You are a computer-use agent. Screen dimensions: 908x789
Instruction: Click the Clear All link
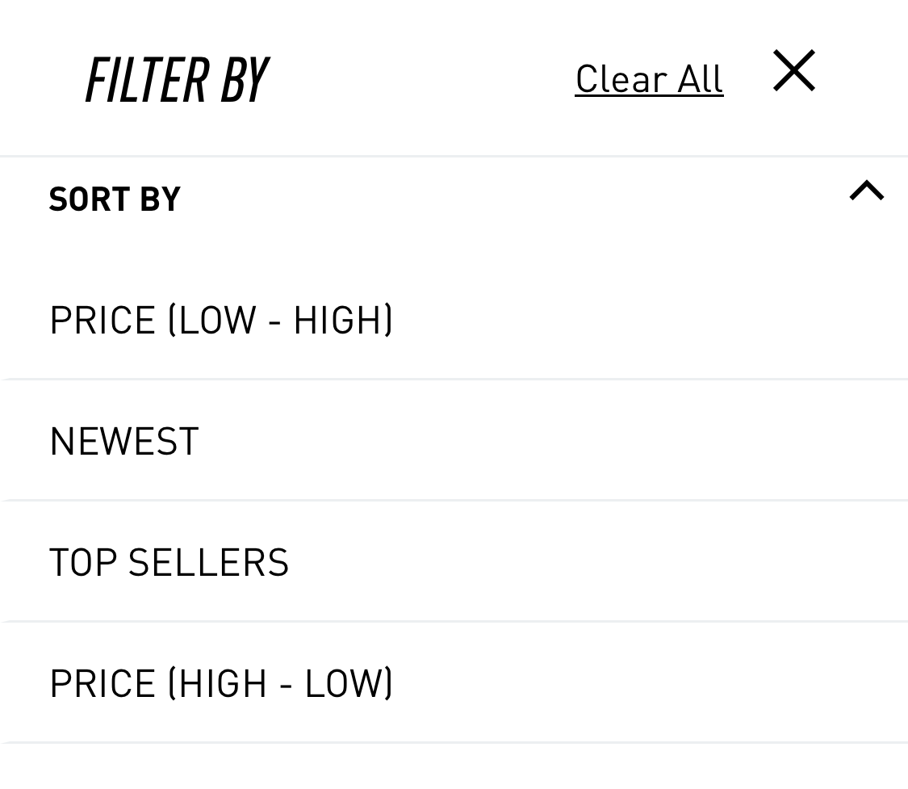pyautogui.click(x=649, y=78)
